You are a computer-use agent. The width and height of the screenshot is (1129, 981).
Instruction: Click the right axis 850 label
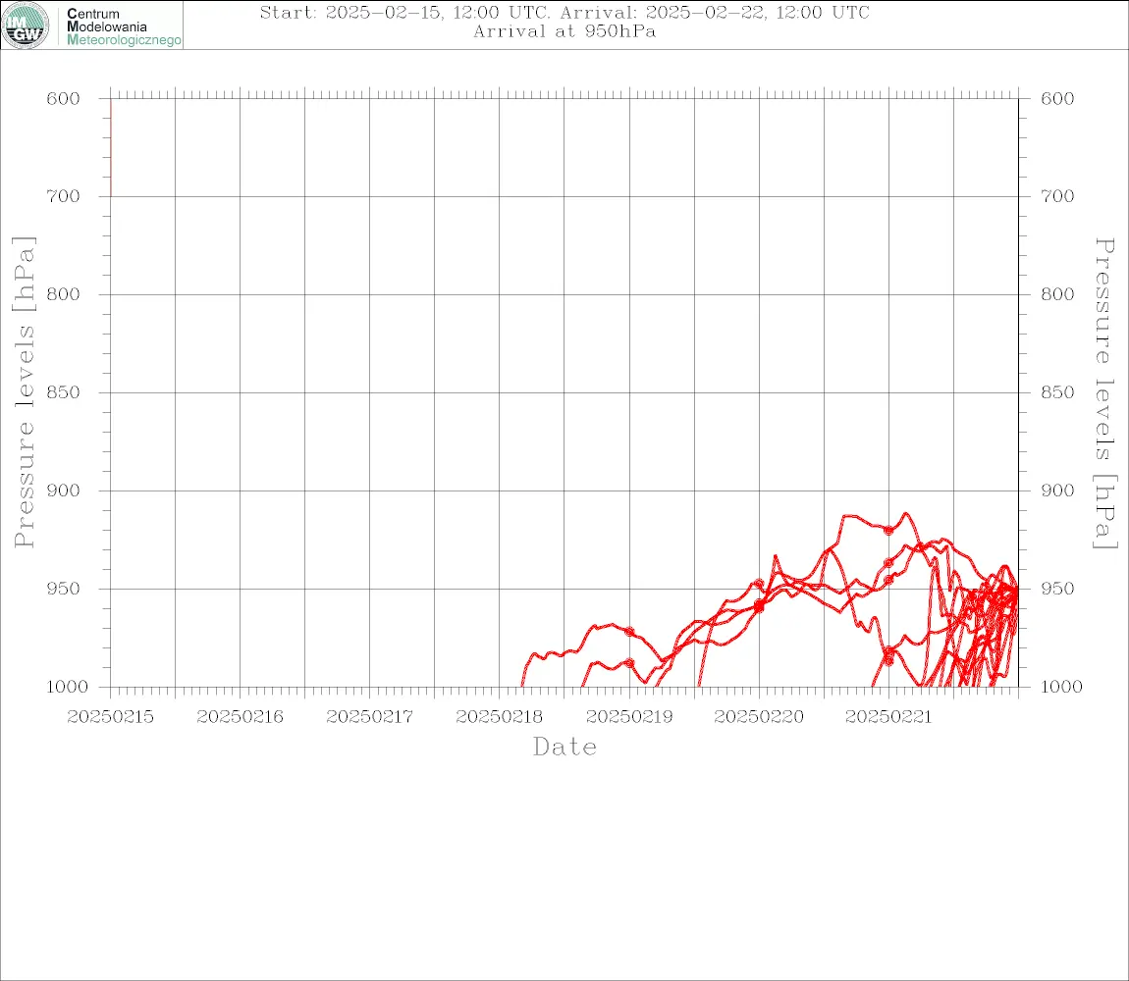pyautogui.click(x=1057, y=392)
